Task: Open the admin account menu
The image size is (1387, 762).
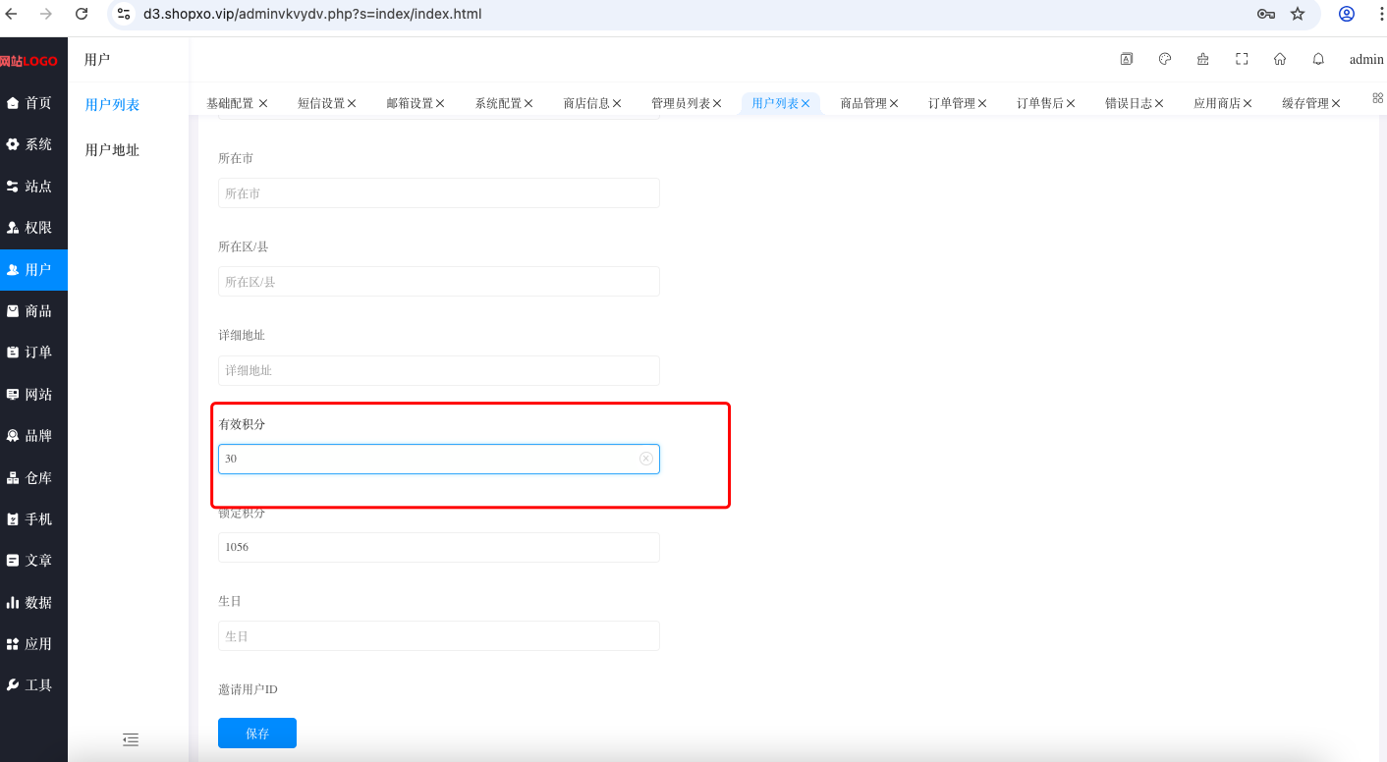Action: 1366,59
